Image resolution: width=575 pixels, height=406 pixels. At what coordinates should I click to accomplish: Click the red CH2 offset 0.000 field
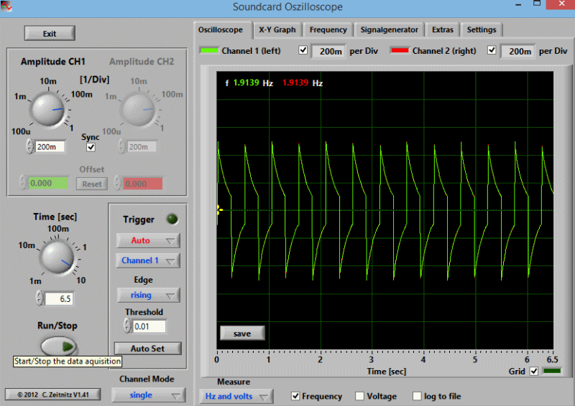coord(142,184)
